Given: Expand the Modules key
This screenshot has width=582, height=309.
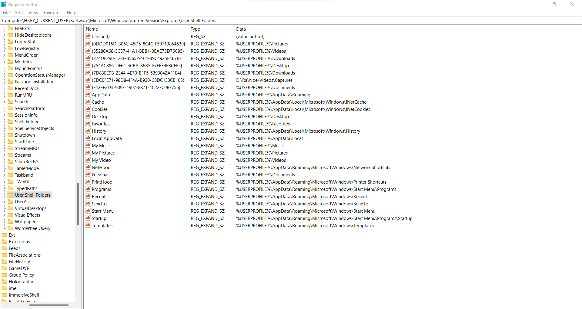Looking at the screenshot, I should [x=4, y=62].
